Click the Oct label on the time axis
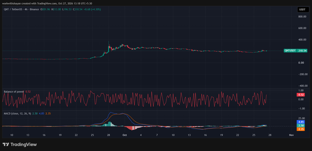This screenshot has height=151, width=312. pyautogui.click(x=125, y=135)
